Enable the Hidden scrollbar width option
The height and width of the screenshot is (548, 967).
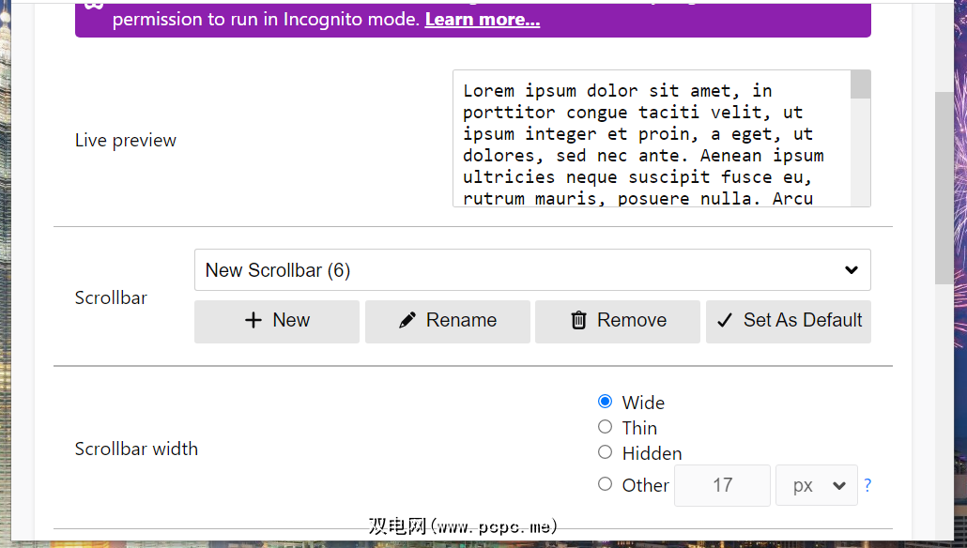(606, 452)
